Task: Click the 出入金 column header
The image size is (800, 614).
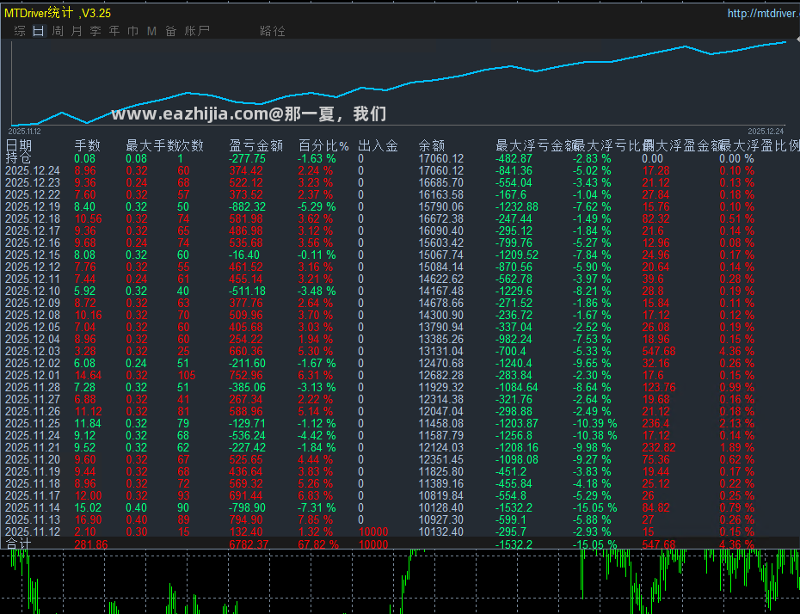Action: [378, 146]
